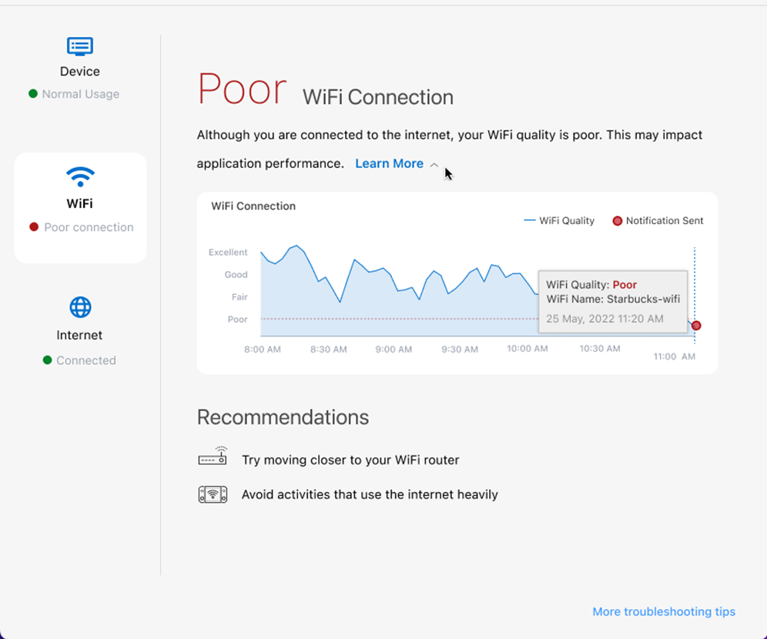Image resolution: width=767 pixels, height=639 pixels.
Task: Click the green Connected status dot
Action: (x=48, y=360)
